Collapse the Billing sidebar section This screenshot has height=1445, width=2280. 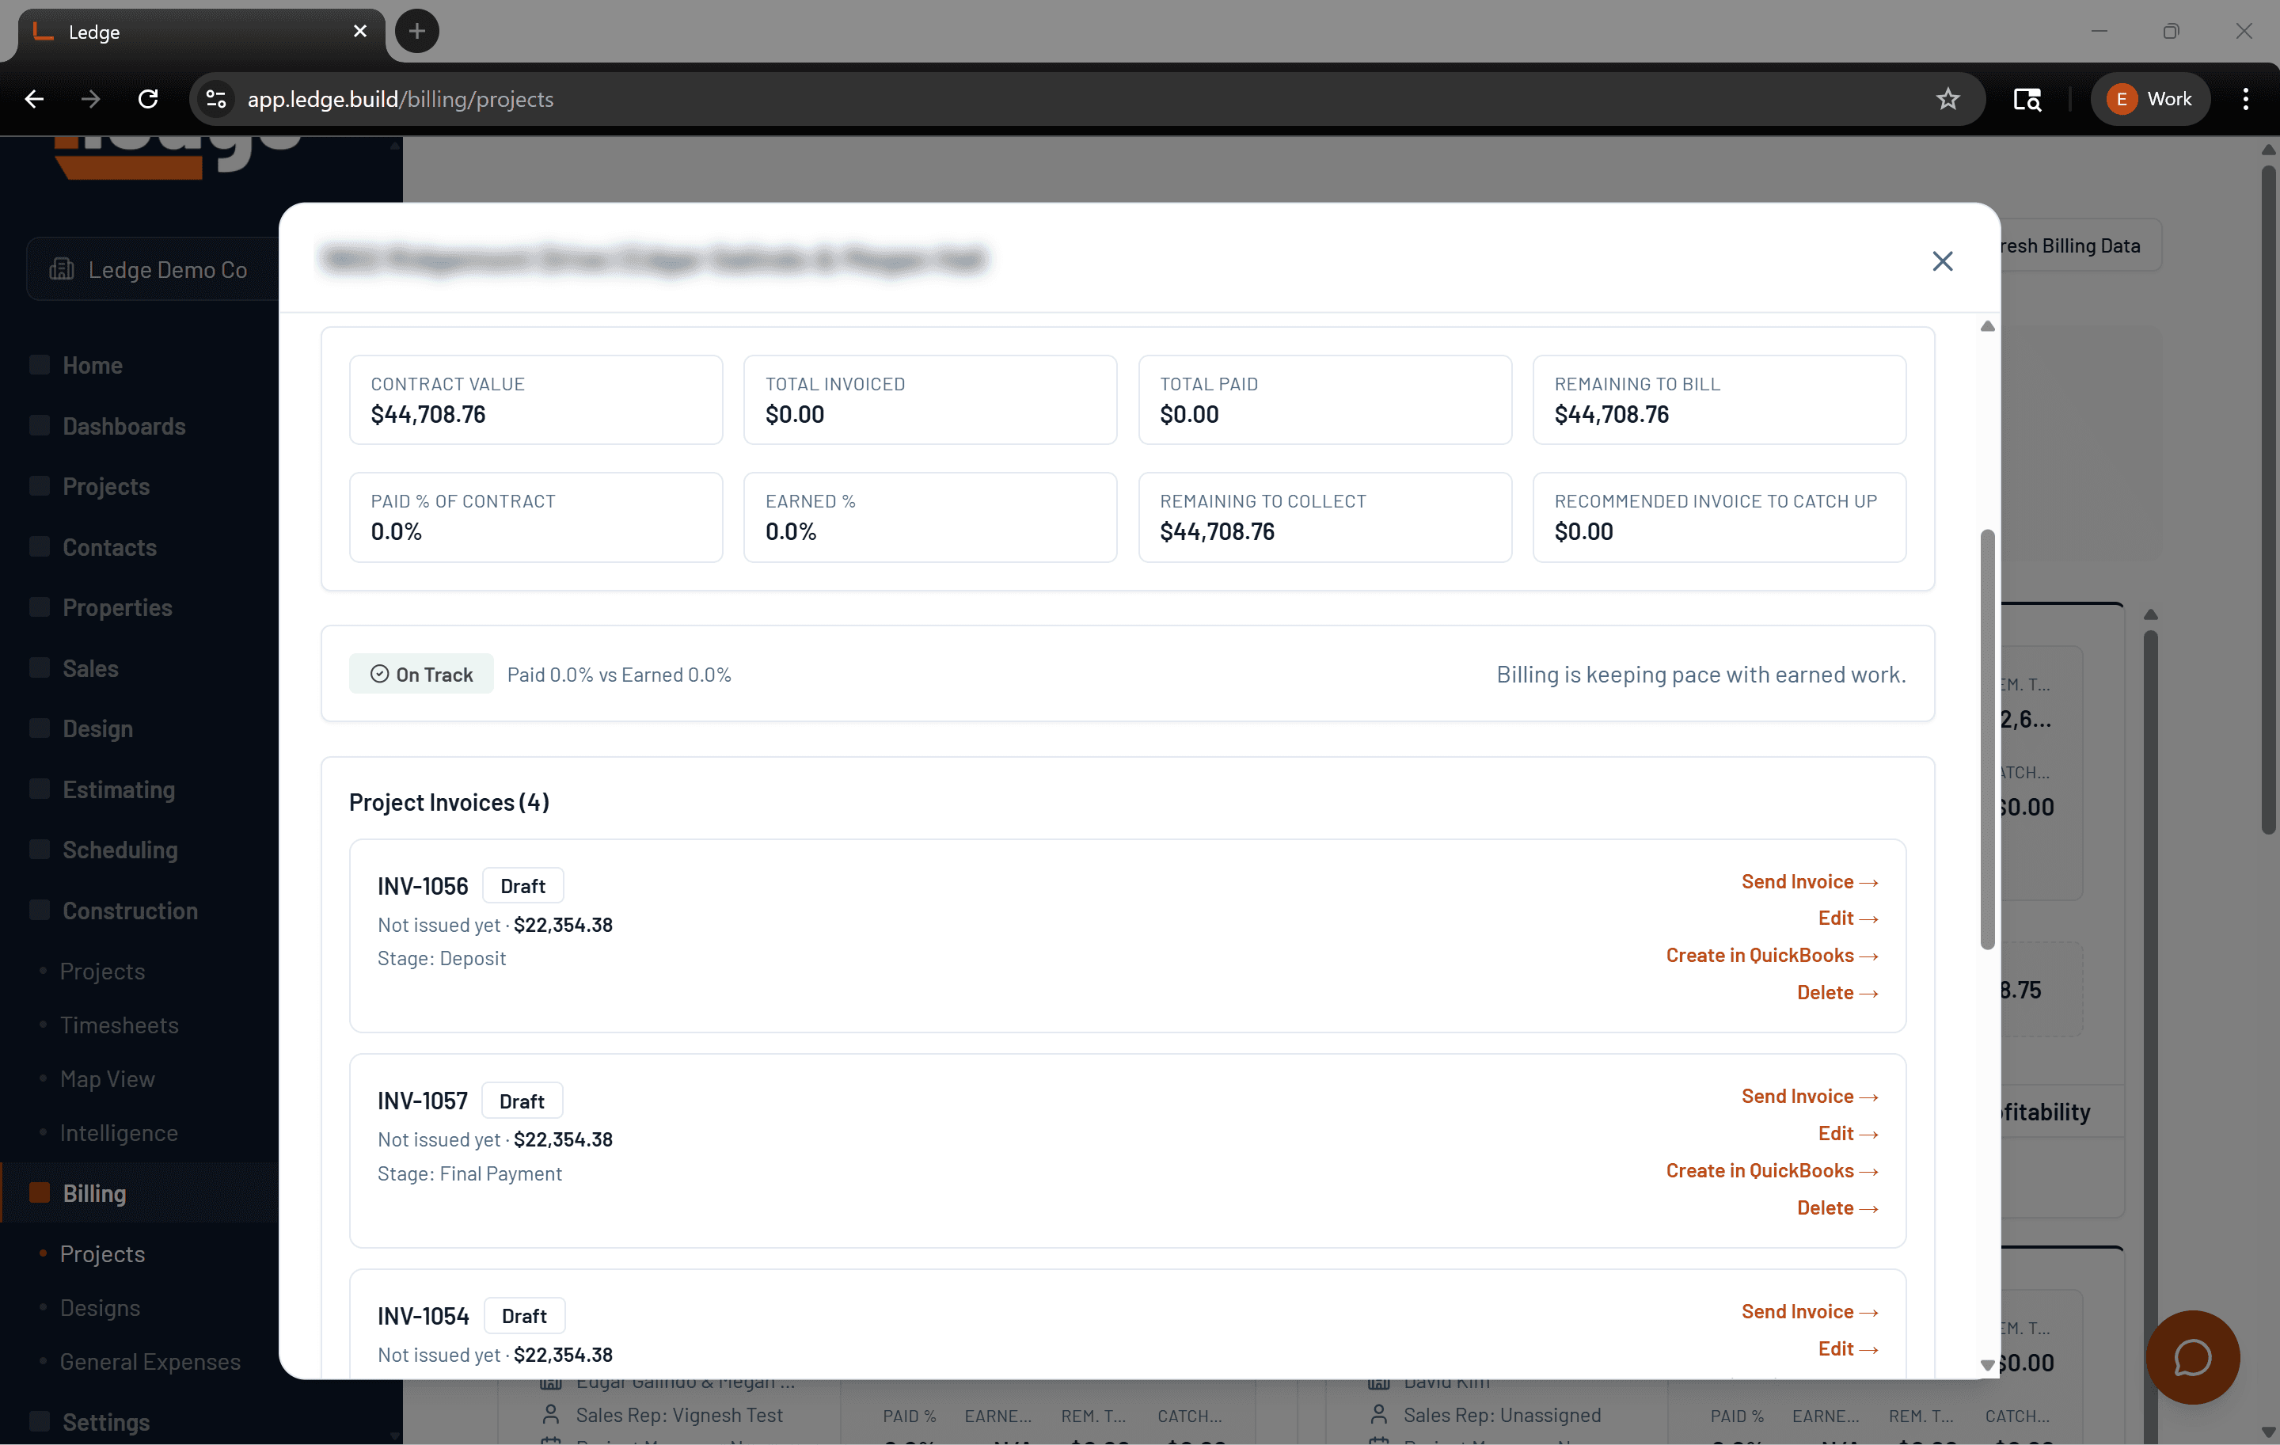pyautogui.click(x=95, y=1193)
